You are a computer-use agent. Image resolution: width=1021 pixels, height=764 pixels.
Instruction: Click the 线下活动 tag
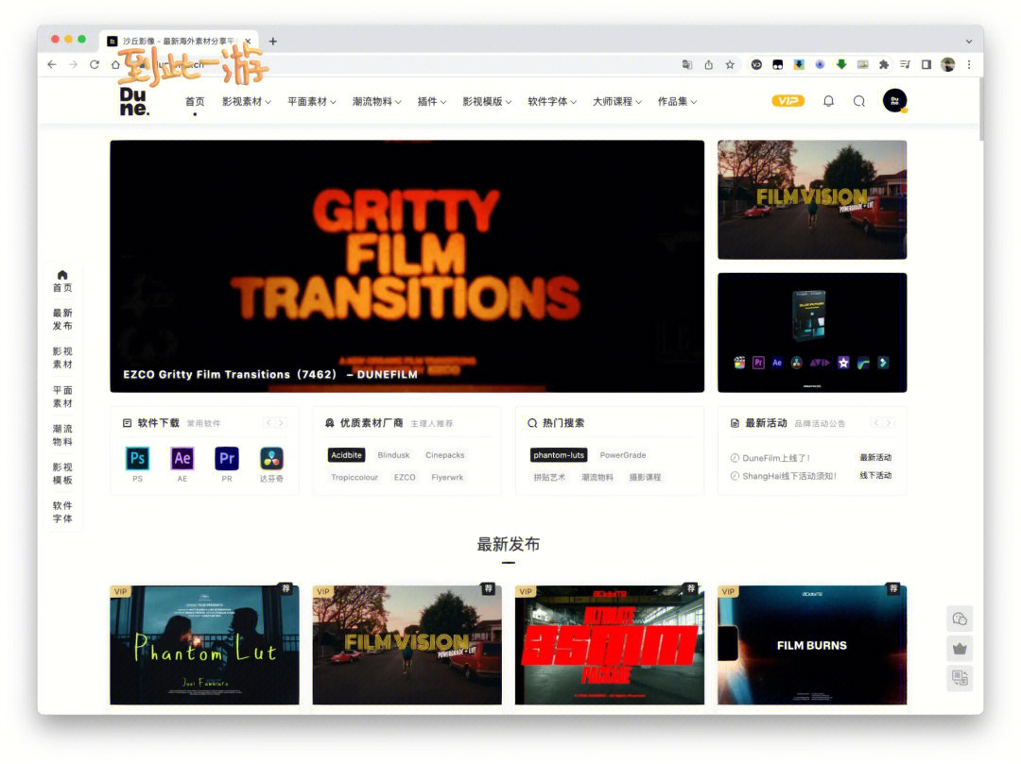pyautogui.click(x=875, y=475)
